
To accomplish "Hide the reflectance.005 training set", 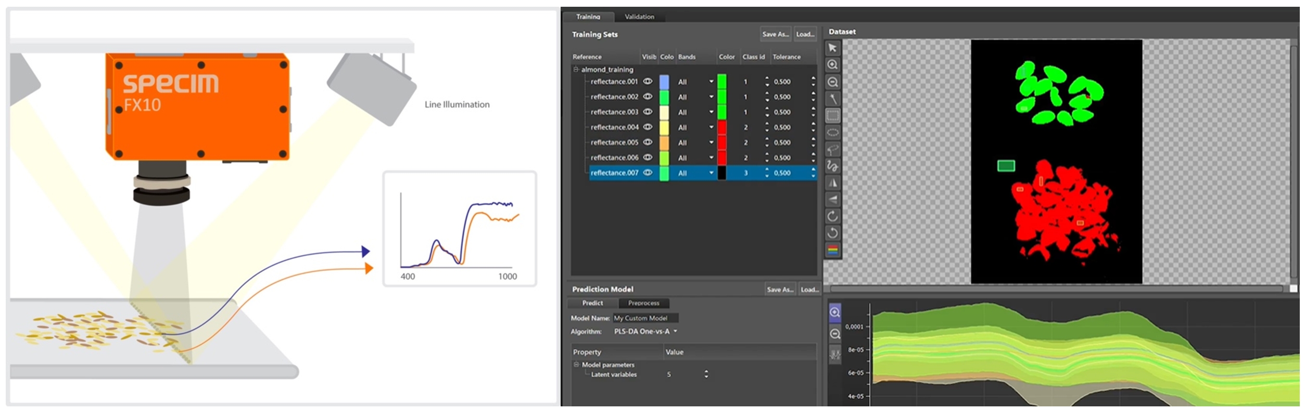I will click(x=648, y=142).
